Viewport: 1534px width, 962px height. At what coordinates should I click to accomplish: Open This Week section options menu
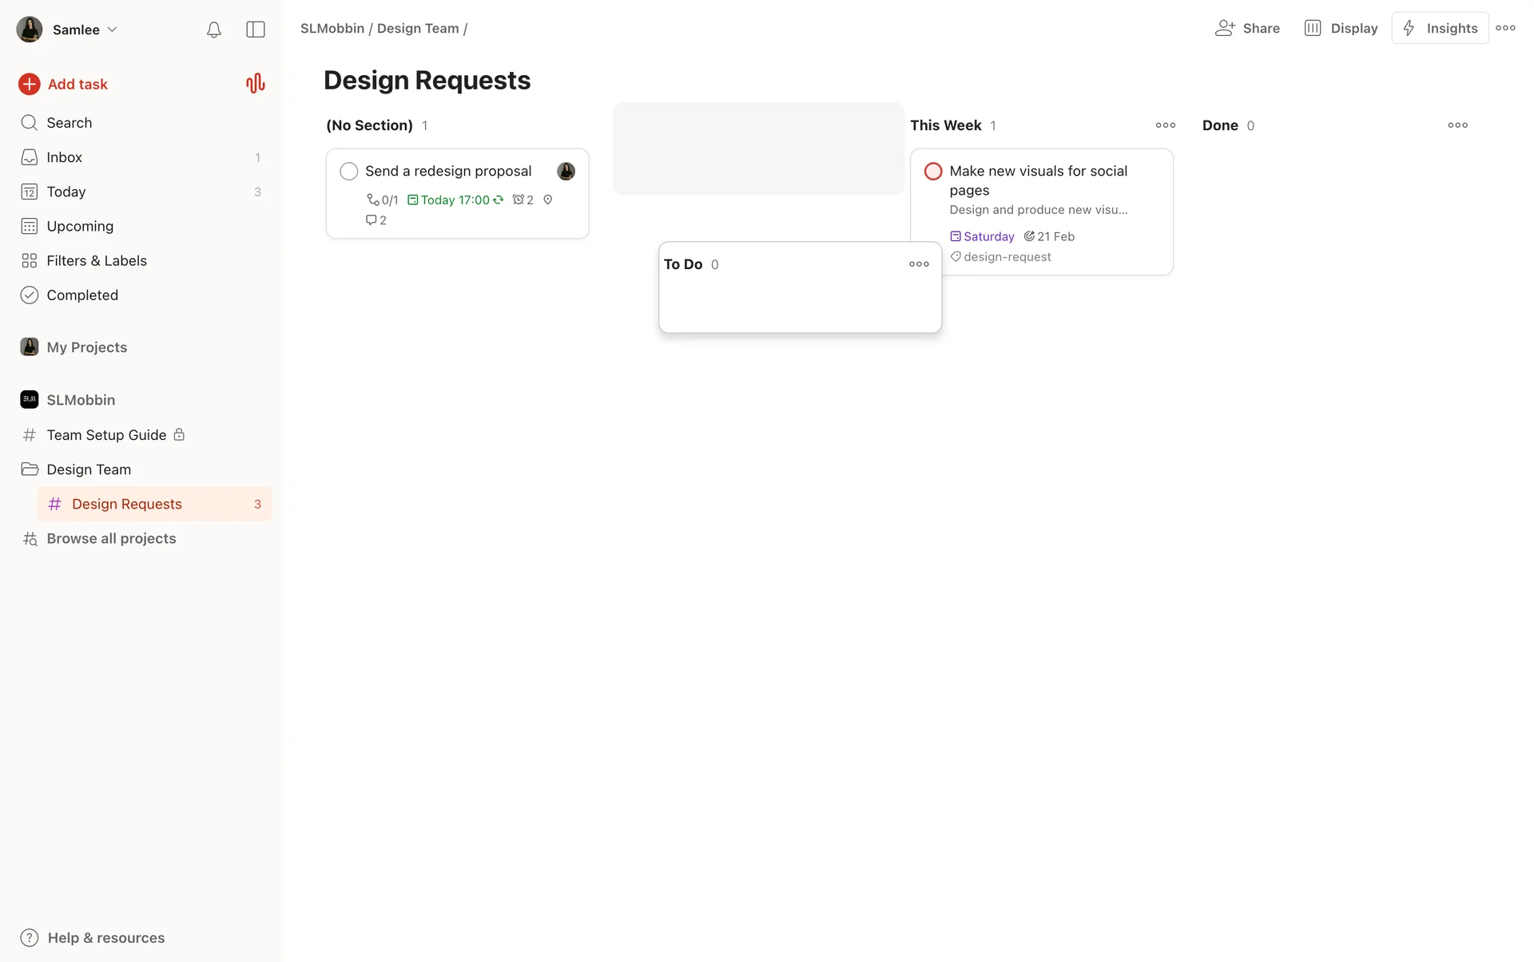pos(1165,125)
